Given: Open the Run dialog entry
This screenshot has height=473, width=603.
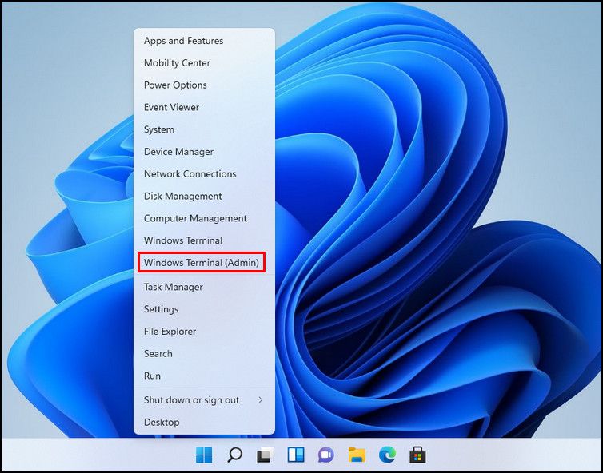Looking at the screenshot, I should (152, 376).
